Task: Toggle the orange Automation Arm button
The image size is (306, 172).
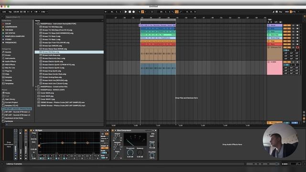Action: [142, 11]
